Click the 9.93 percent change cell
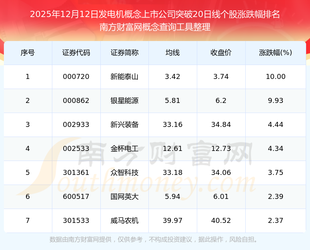This screenshot has height=250, width=310. [276, 101]
